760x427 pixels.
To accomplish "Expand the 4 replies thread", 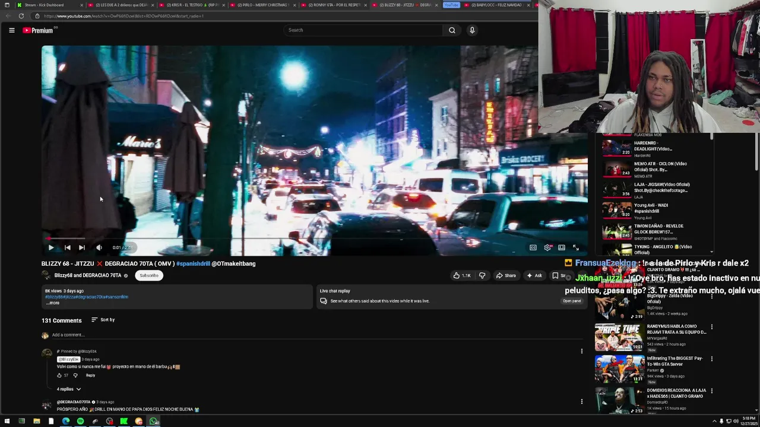I will tap(69, 389).
